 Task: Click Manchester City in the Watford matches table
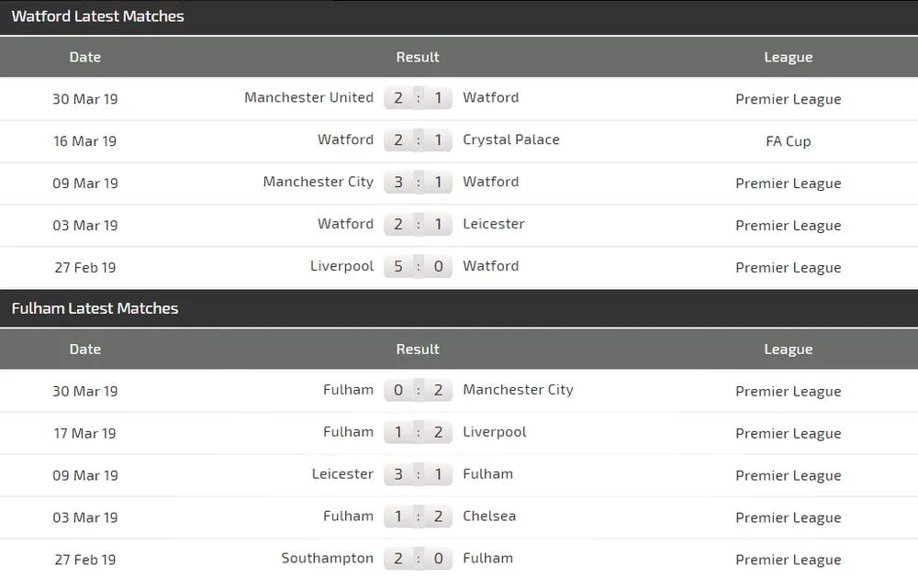pos(318,183)
